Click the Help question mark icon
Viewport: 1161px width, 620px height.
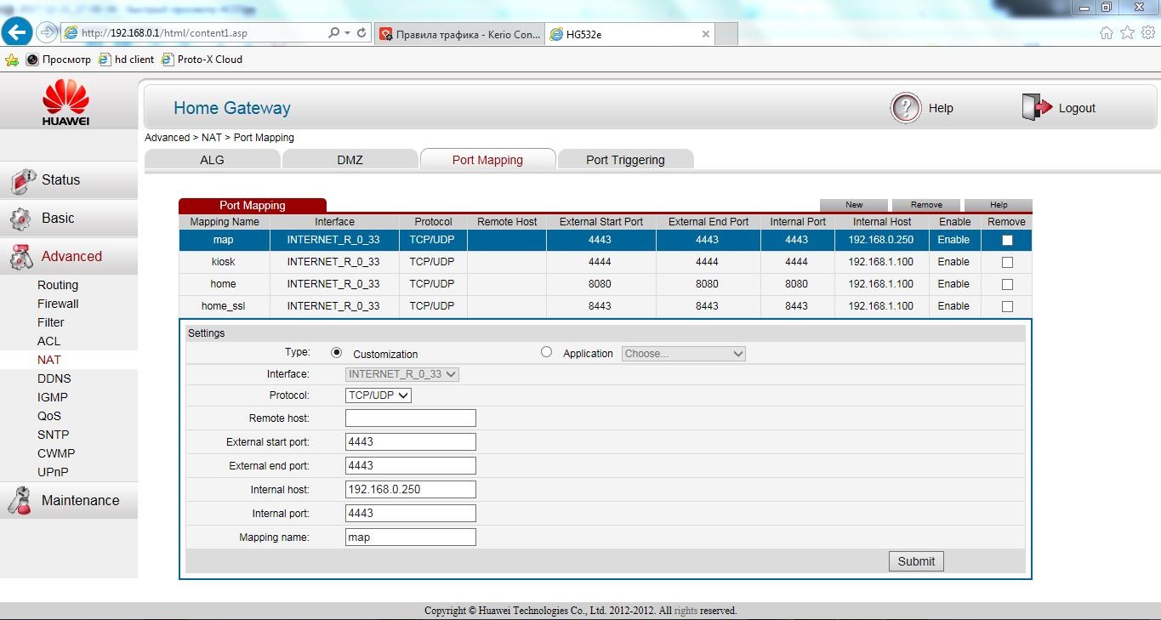pos(906,108)
